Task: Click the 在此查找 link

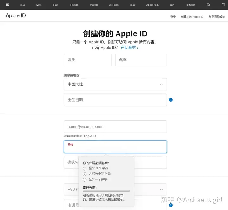Action: pos(130,47)
